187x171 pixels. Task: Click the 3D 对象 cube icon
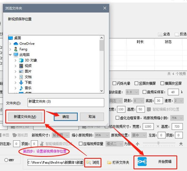point(21,60)
